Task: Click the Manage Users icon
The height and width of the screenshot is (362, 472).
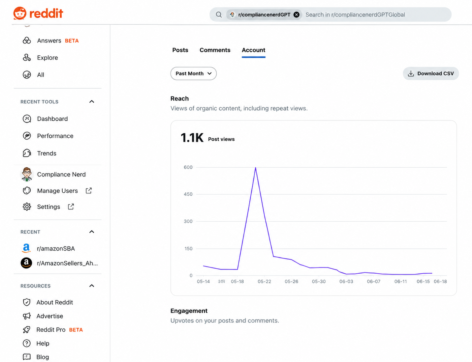Action: pos(27,191)
